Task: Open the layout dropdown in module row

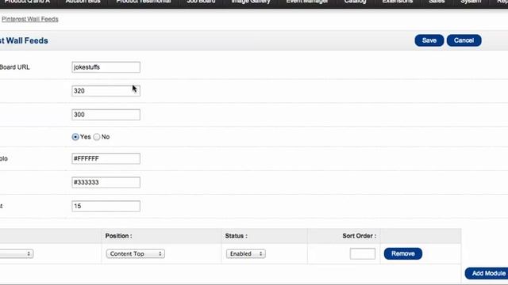Action: pos(16,253)
